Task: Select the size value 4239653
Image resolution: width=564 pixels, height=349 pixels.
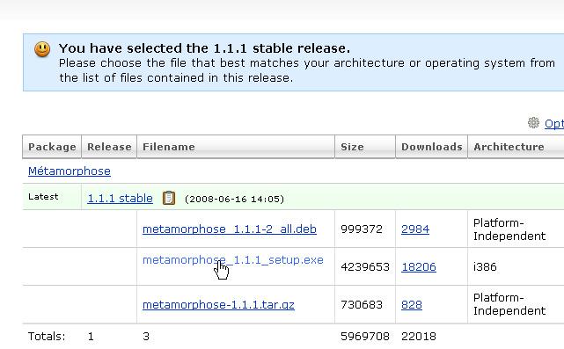Action: tap(365, 266)
